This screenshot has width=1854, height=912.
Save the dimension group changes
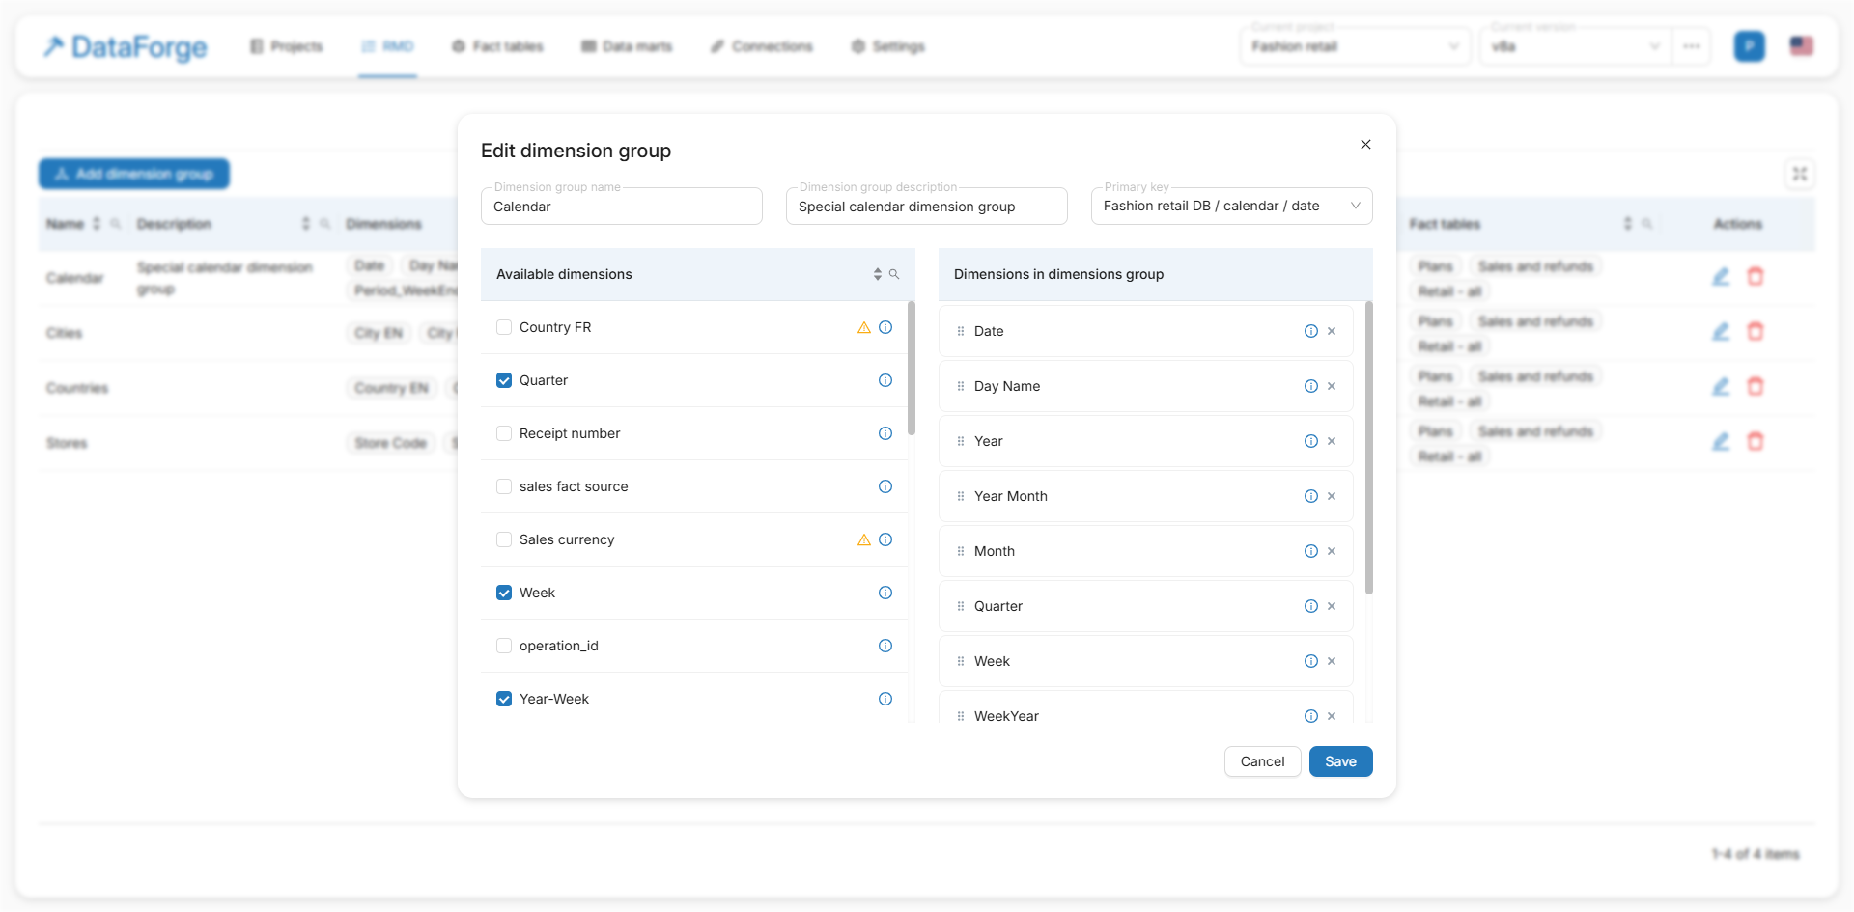(x=1340, y=761)
